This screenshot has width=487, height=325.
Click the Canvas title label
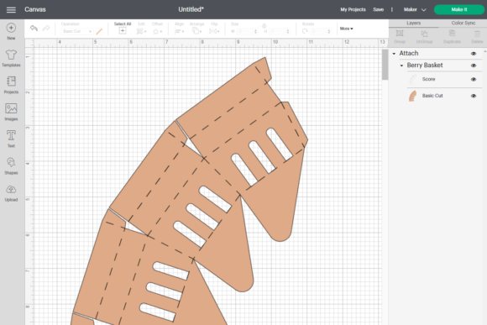click(35, 9)
